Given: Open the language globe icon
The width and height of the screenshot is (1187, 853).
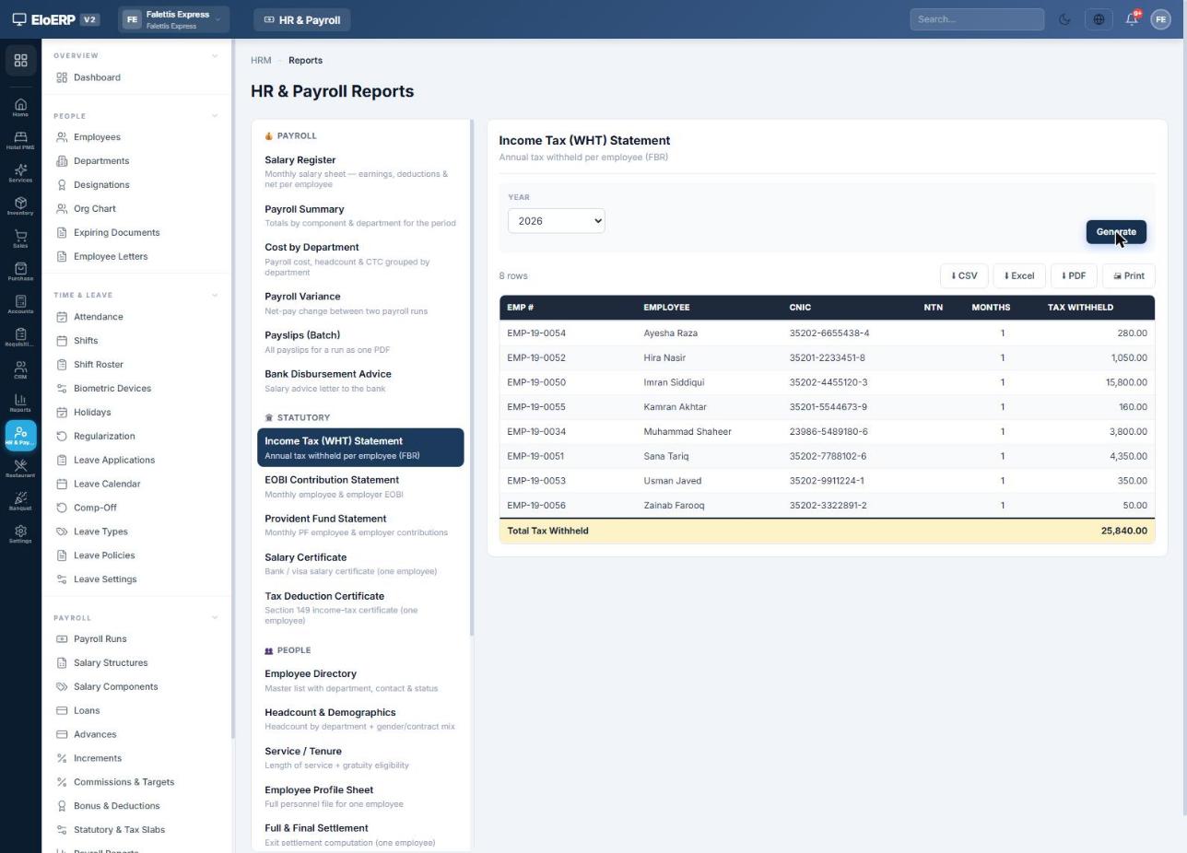Looking at the screenshot, I should pos(1099,19).
